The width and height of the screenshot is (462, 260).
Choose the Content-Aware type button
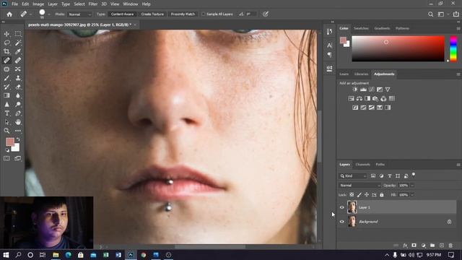[x=122, y=14]
